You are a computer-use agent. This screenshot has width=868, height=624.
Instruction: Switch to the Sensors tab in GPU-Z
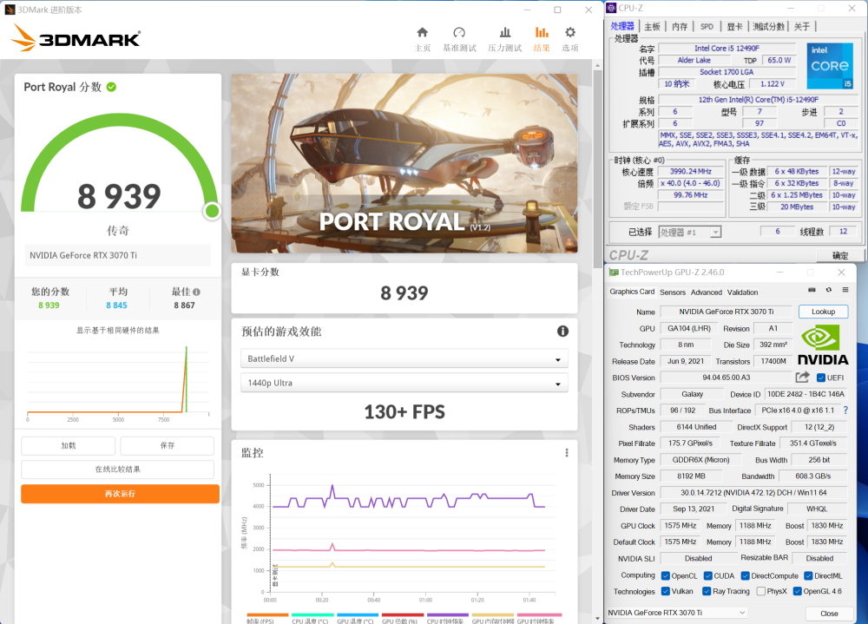click(672, 292)
